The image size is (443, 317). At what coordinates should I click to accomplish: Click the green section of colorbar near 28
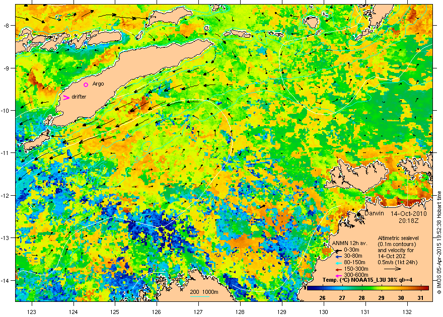click(x=362, y=288)
